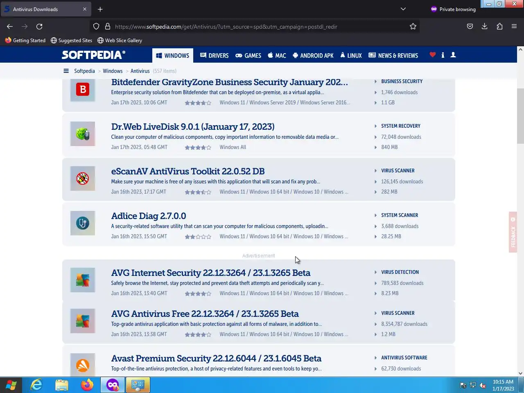Click the Avast Premium Security app icon

[x=83, y=364]
